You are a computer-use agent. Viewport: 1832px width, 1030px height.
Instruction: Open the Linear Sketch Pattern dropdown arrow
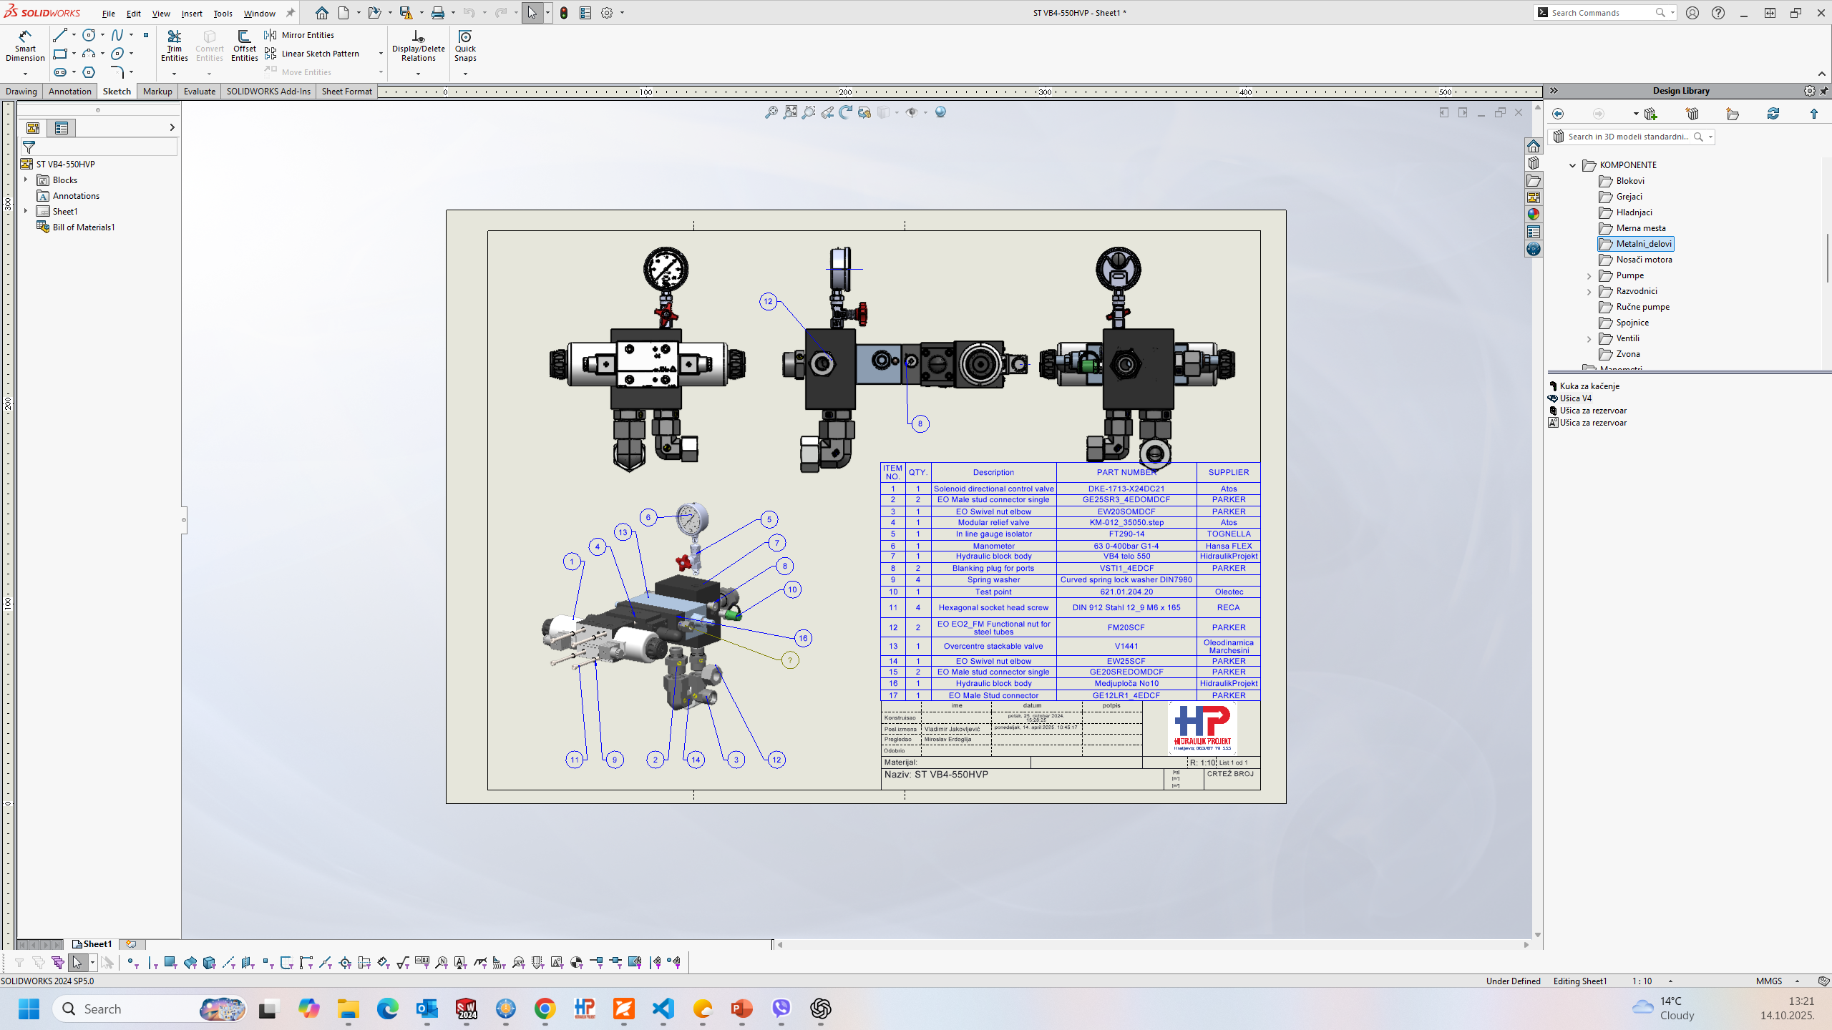pos(381,54)
